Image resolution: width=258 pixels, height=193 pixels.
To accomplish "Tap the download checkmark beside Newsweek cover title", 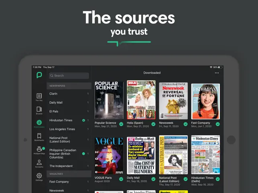I will [x=186, y=124].
